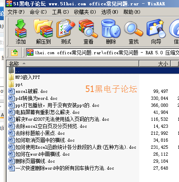This screenshot has height=182, width=179.
Task: Click the doc icon of pdf转换为word.doc
Action: pyautogui.click(x=11, y=98)
